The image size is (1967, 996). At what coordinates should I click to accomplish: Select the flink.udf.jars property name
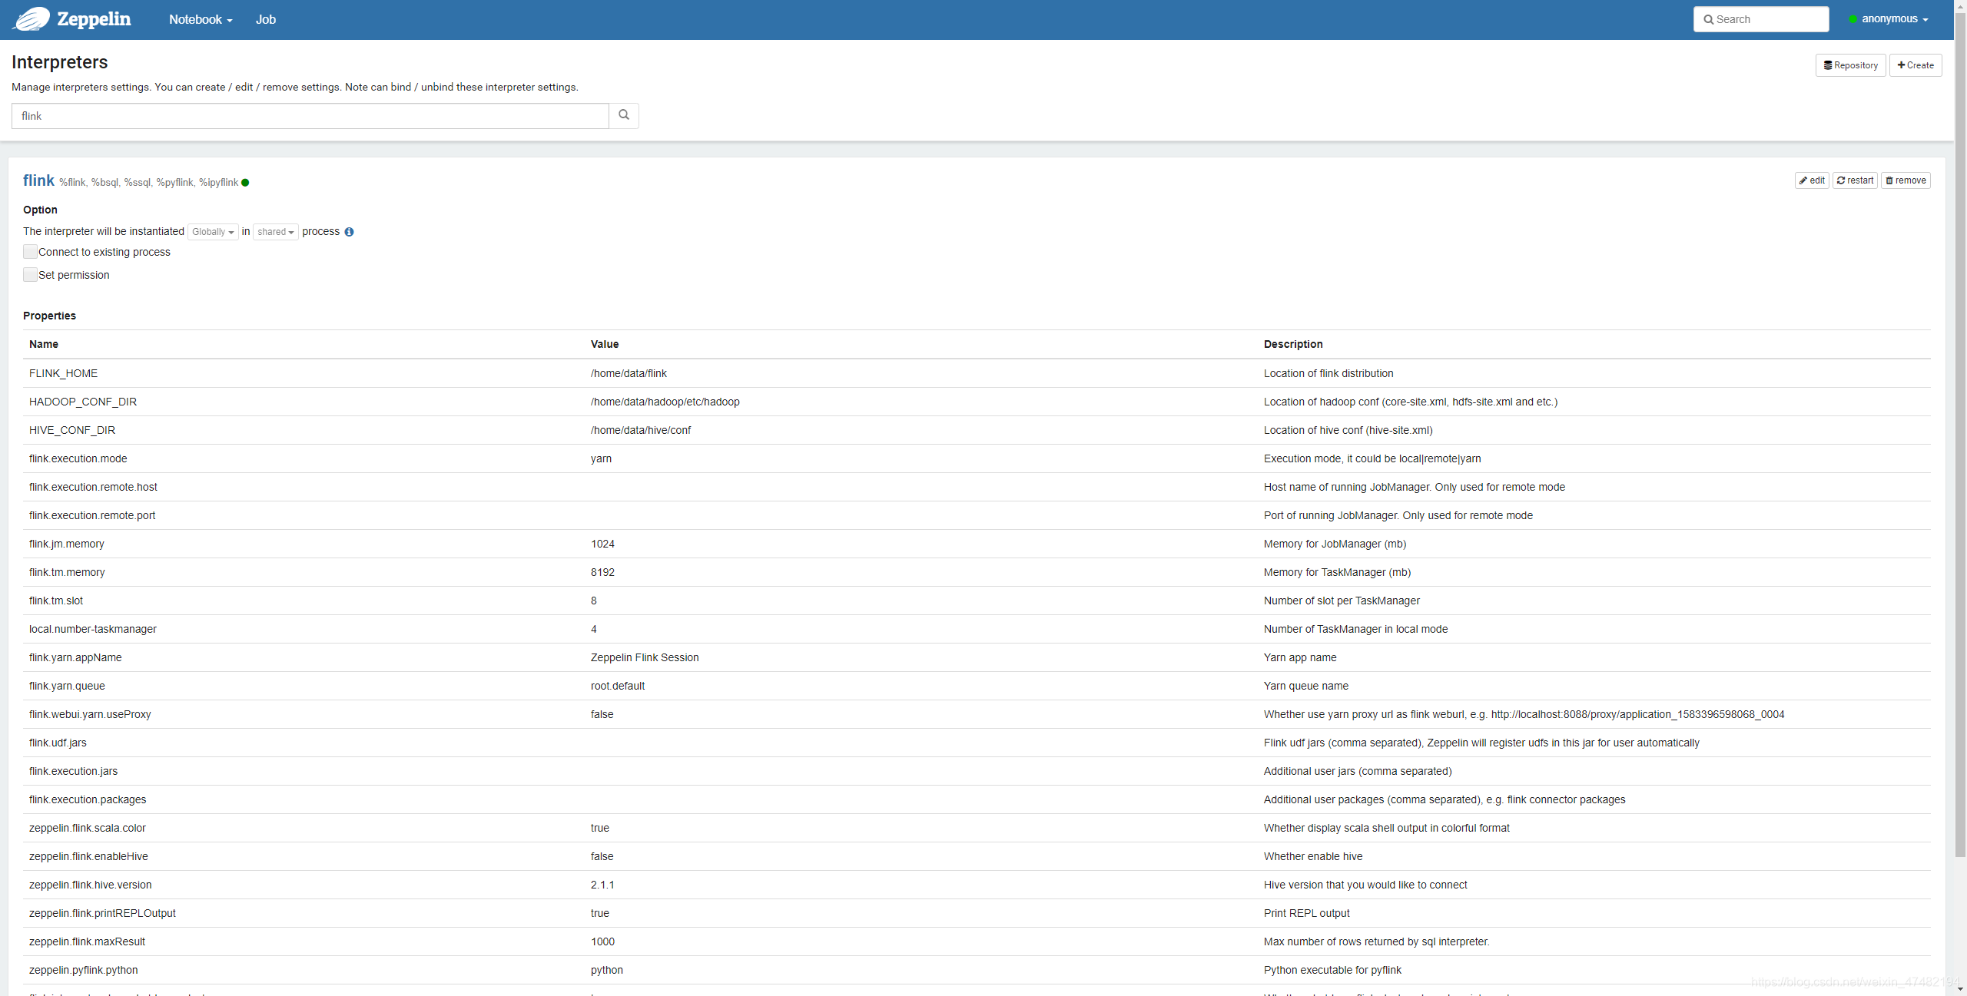tap(58, 743)
